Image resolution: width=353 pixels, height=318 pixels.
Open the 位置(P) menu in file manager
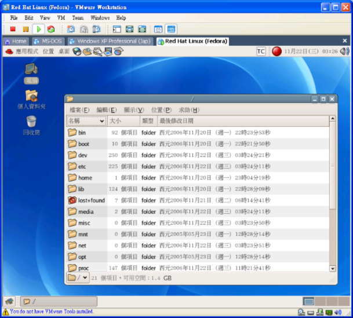point(161,110)
